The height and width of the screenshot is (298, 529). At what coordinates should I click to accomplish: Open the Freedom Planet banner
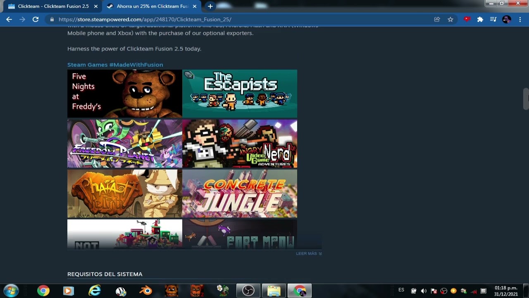pos(125,144)
